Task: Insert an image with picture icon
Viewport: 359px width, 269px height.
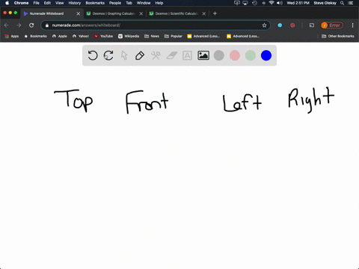Action: tap(203, 55)
